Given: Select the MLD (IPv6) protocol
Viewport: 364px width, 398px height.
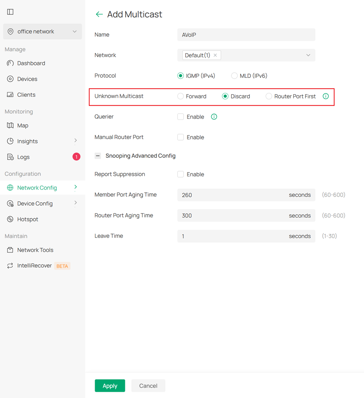Looking at the screenshot, I should pos(234,76).
